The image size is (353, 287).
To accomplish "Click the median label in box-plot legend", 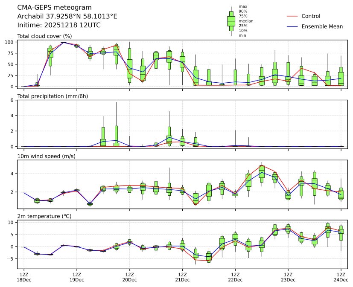I will tap(245, 21).
